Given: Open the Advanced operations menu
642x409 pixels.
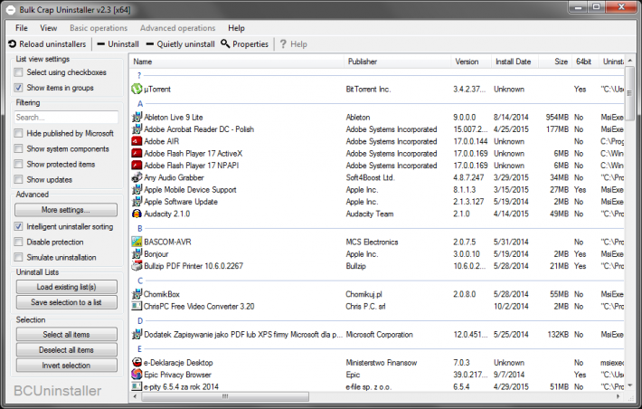Looking at the screenshot, I should [177, 28].
